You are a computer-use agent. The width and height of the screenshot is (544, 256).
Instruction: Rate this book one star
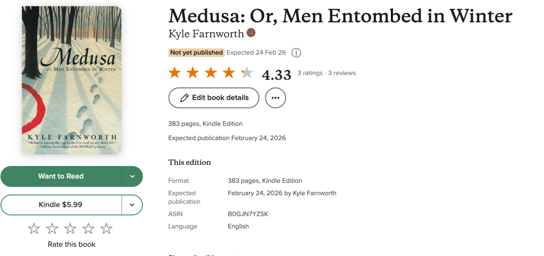[x=34, y=228]
